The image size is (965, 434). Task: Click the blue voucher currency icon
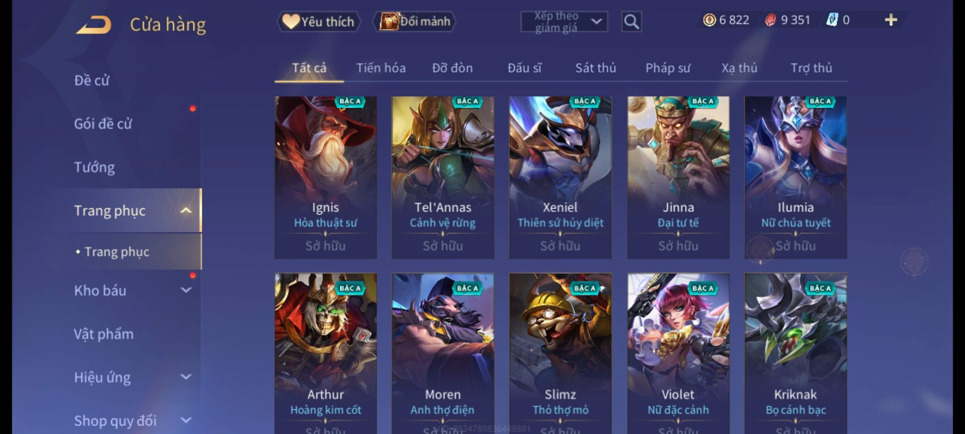(832, 20)
